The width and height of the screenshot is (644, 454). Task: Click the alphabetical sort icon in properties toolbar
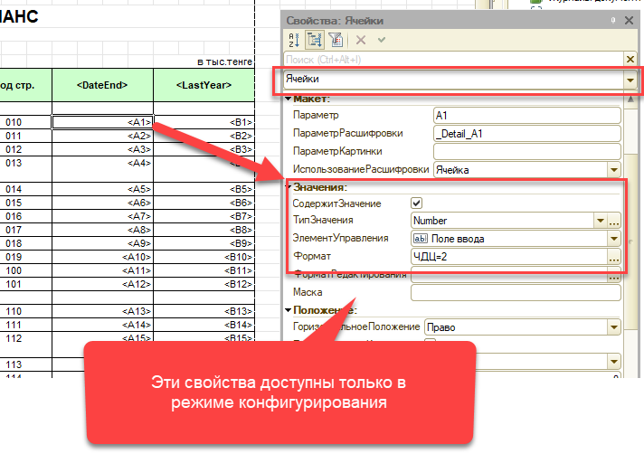point(292,40)
